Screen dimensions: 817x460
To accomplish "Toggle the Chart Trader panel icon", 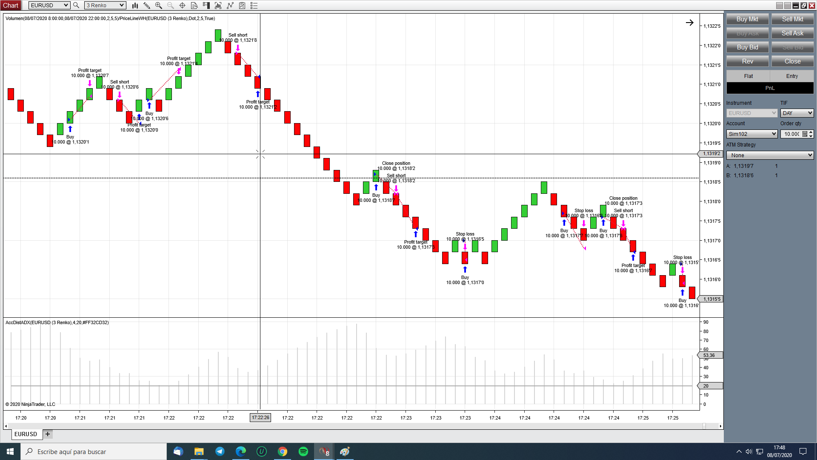I will (x=206, y=6).
